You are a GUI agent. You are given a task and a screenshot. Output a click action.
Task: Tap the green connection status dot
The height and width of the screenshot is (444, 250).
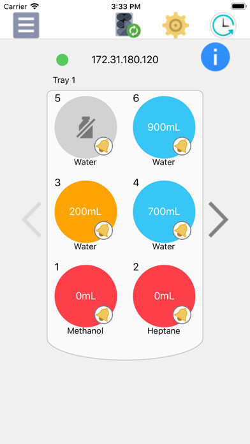coord(62,60)
